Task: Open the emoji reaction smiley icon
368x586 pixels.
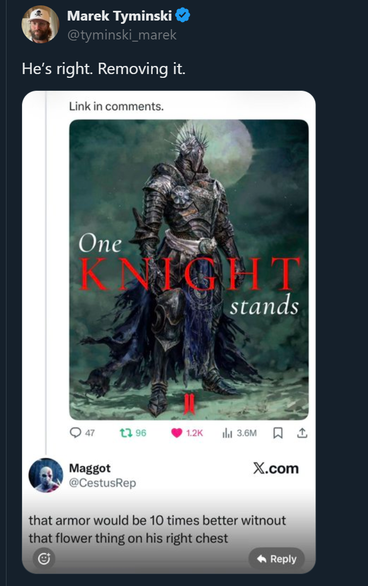Action: pyautogui.click(x=44, y=558)
